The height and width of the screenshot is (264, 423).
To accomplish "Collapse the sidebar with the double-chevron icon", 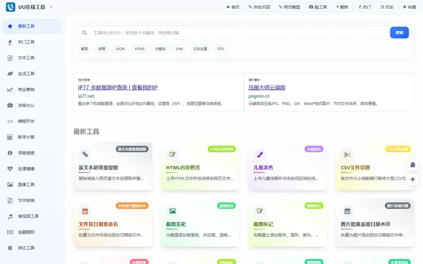I will pyautogui.click(x=51, y=7).
